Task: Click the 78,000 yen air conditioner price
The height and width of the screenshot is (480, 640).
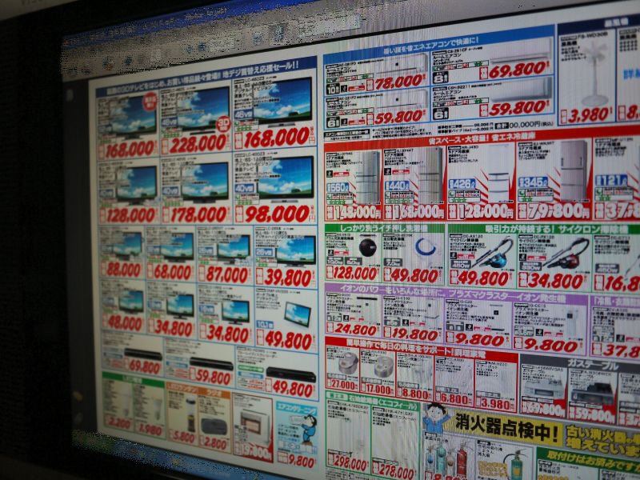Action: (398, 83)
